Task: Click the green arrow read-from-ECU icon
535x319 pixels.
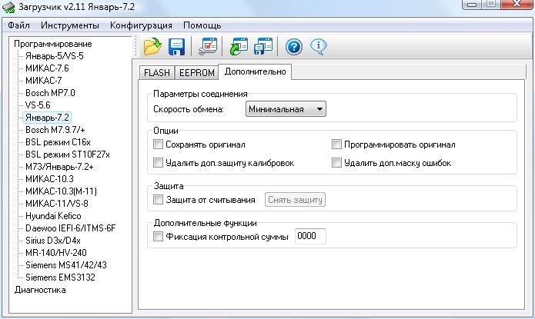Action: 239,46
